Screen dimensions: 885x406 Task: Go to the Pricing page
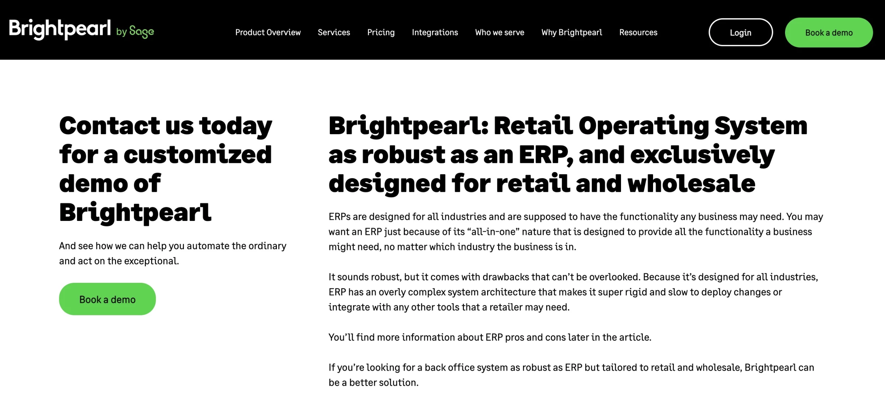coord(381,32)
